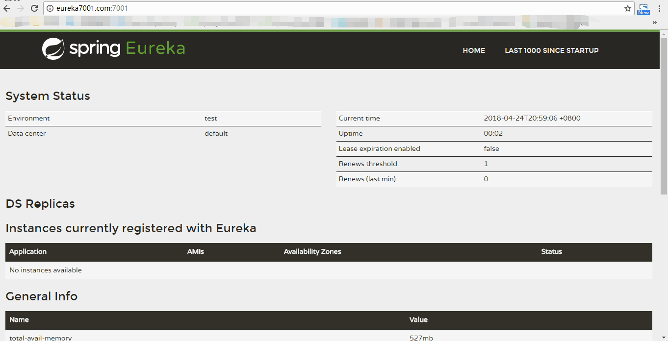
Task: Click the AMIs column header
Action: (x=196, y=251)
